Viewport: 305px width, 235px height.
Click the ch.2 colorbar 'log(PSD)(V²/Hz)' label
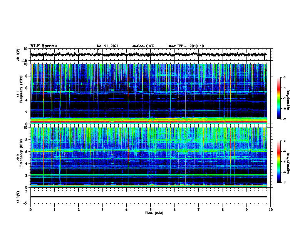288,163
